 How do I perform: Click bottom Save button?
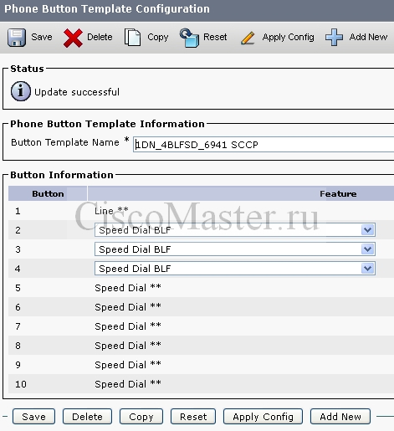(33, 417)
